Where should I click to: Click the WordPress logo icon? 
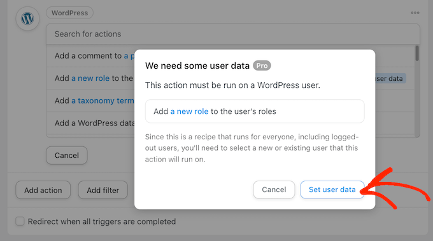(x=27, y=18)
